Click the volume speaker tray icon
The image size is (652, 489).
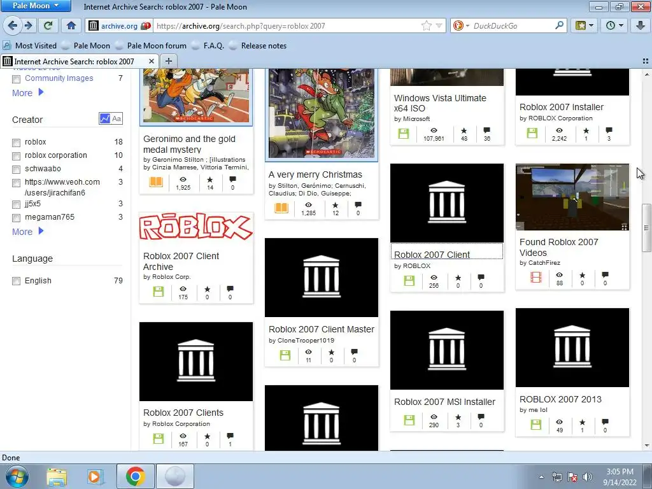click(x=588, y=476)
